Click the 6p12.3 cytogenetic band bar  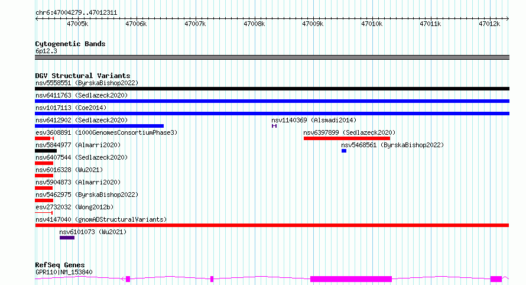tap(272, 57)
